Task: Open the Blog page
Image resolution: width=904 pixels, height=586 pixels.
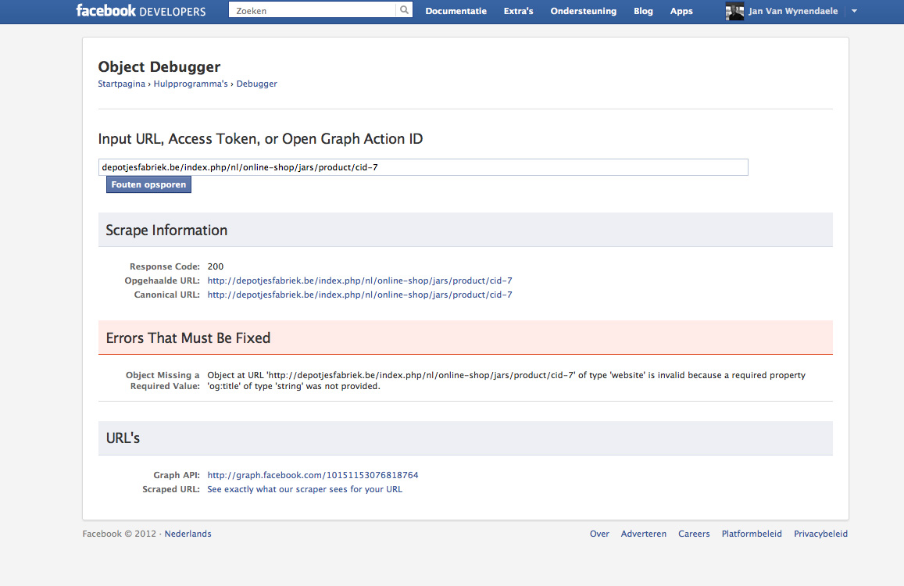Action: (x=643, y=11)
